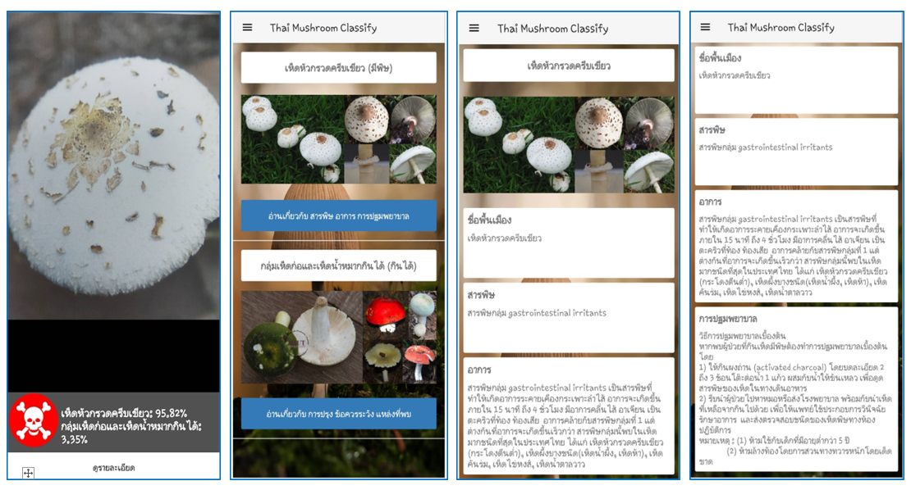Viewport: 911px width, 490px height.
Task: Select the ชื่อพื้นเมือง card in third screen
Action: [568, 242]
